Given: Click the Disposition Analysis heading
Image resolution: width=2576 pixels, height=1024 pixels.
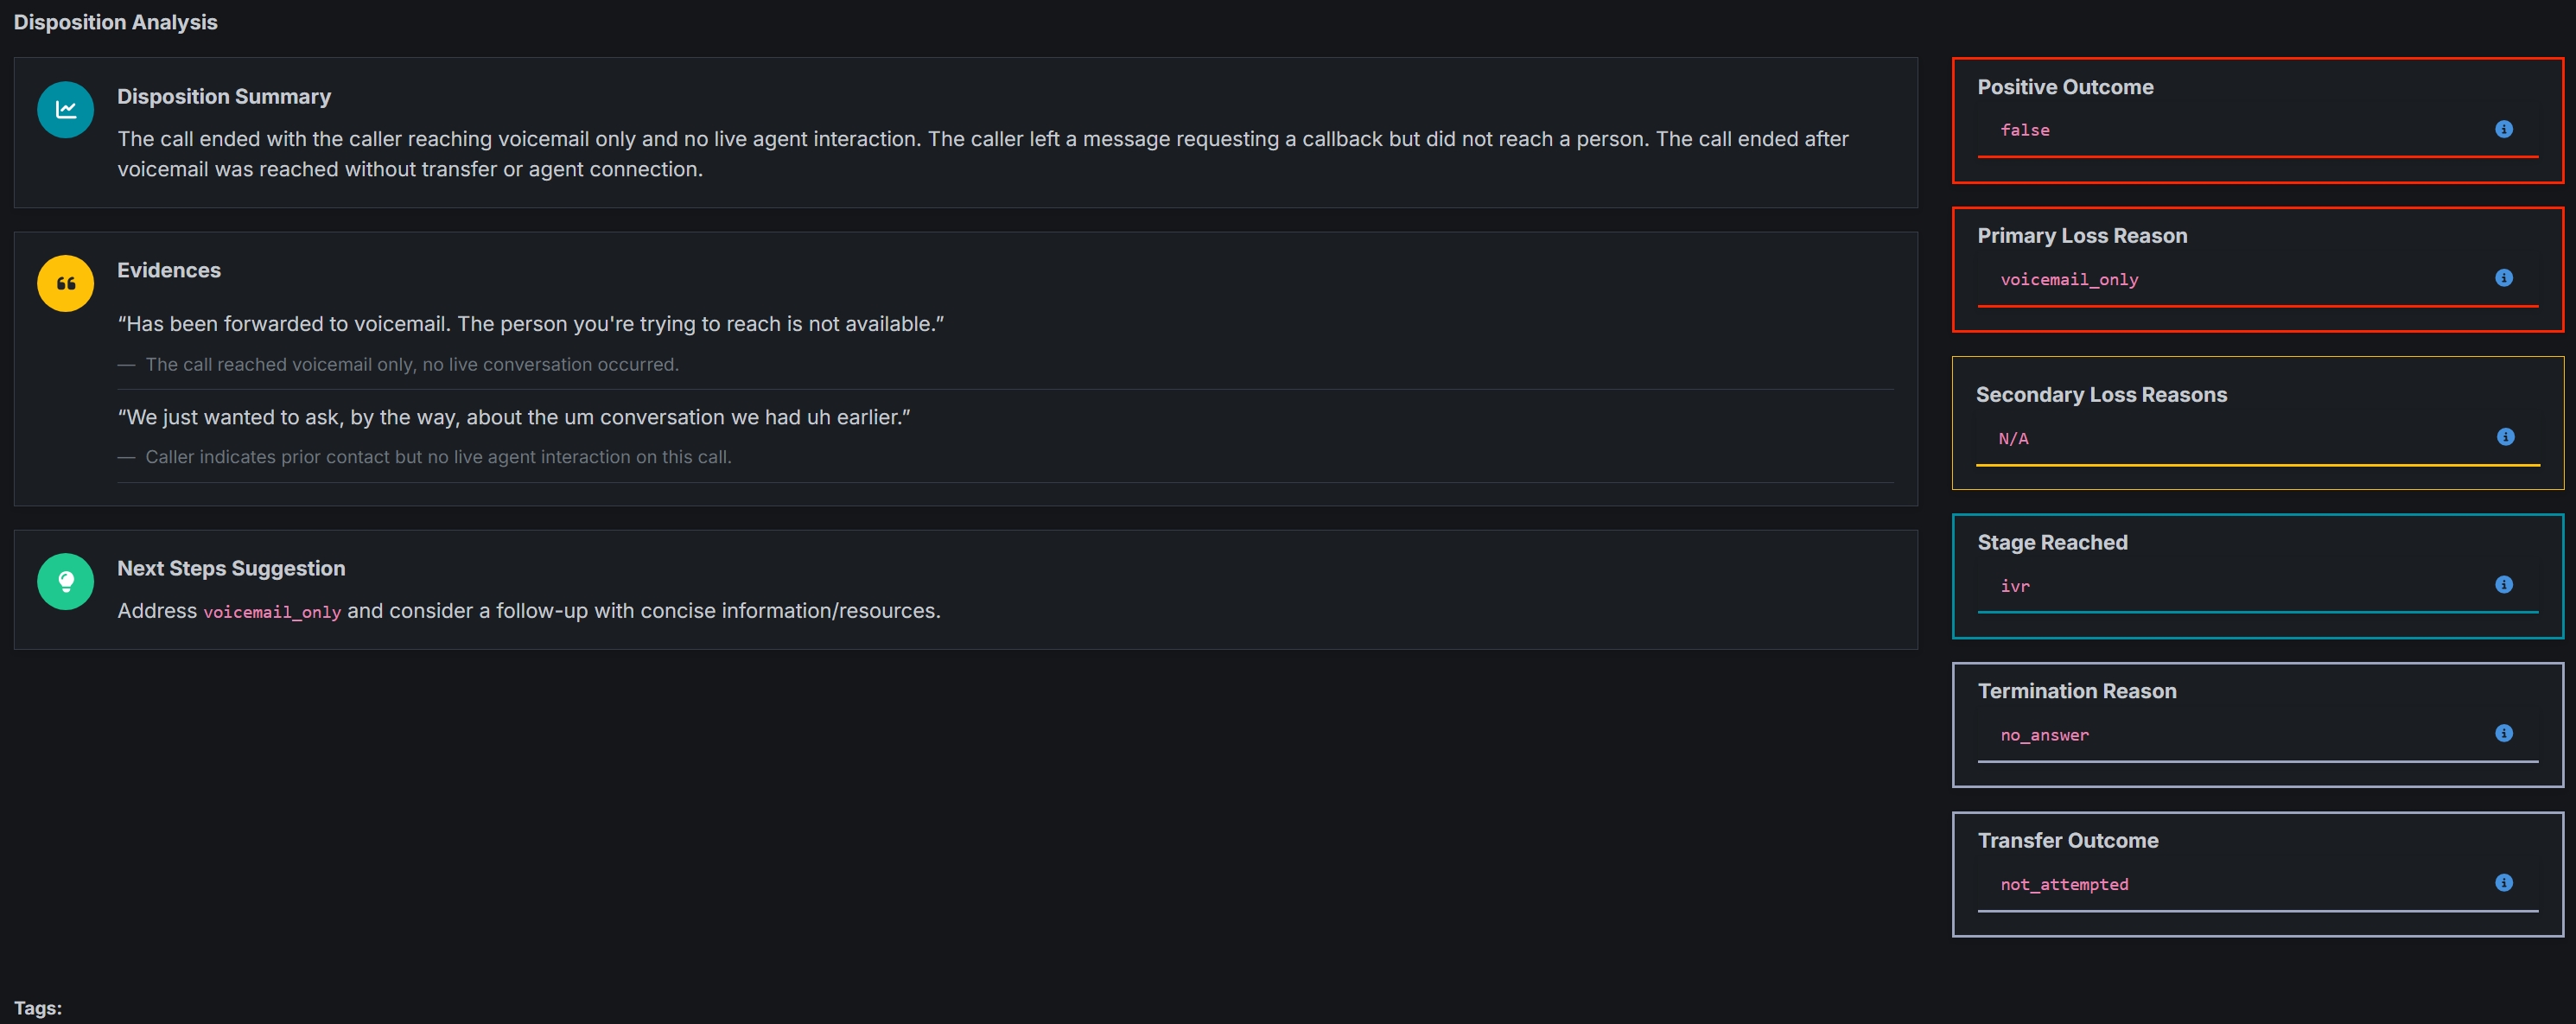Looking at the screenshot, I should (x=115, y=22).
